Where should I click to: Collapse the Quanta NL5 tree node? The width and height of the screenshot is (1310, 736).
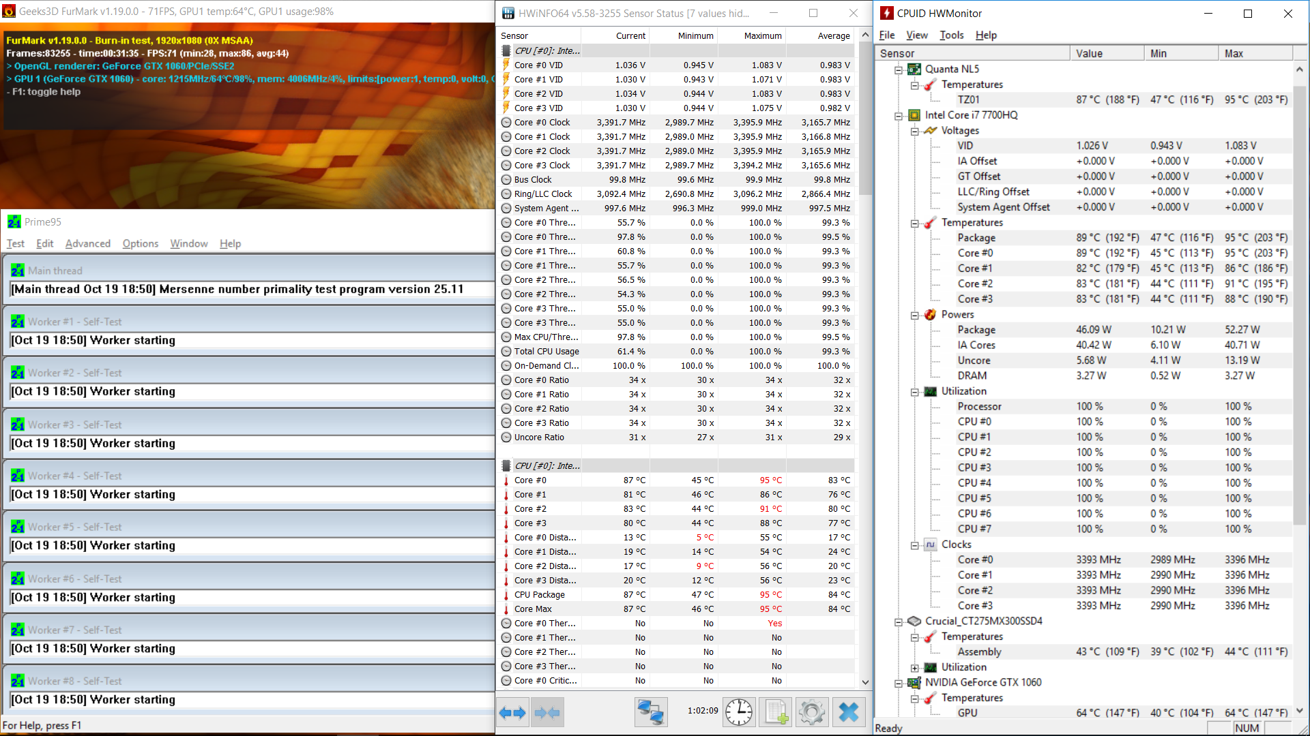(899, 70)
